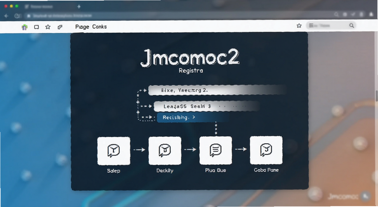Select the highlighted 'Recislbhg. >' row
378x207 pixels.
(193, 117)
